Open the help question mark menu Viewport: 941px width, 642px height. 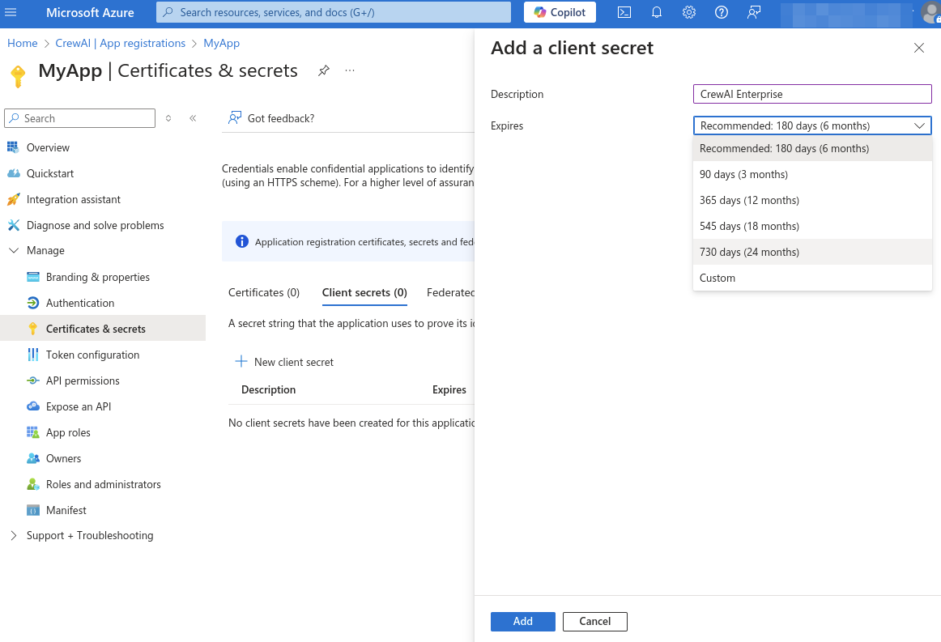point(721,12)
